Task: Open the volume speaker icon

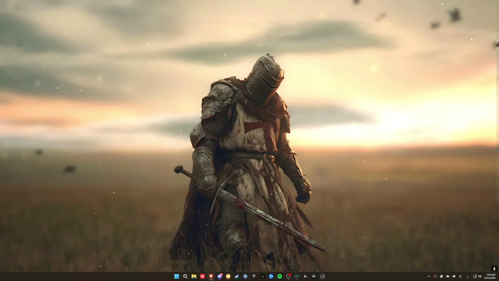Action: 480,276
